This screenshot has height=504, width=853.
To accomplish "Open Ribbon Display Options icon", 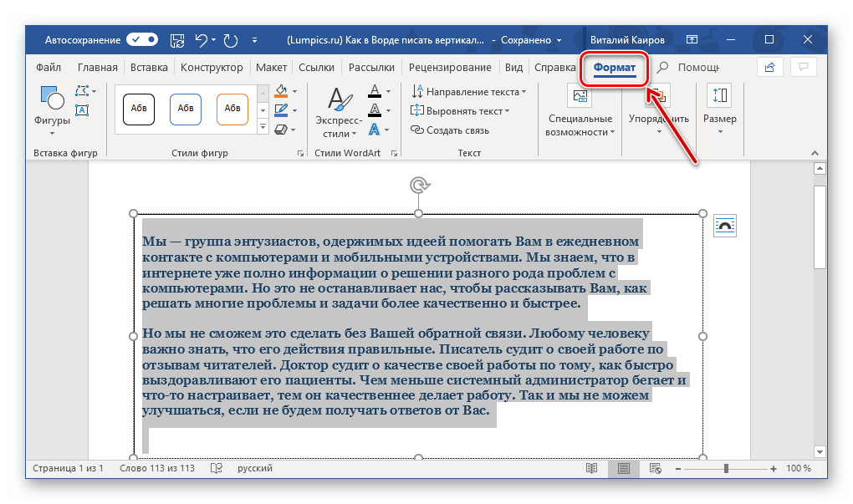I will click(692, 39).
